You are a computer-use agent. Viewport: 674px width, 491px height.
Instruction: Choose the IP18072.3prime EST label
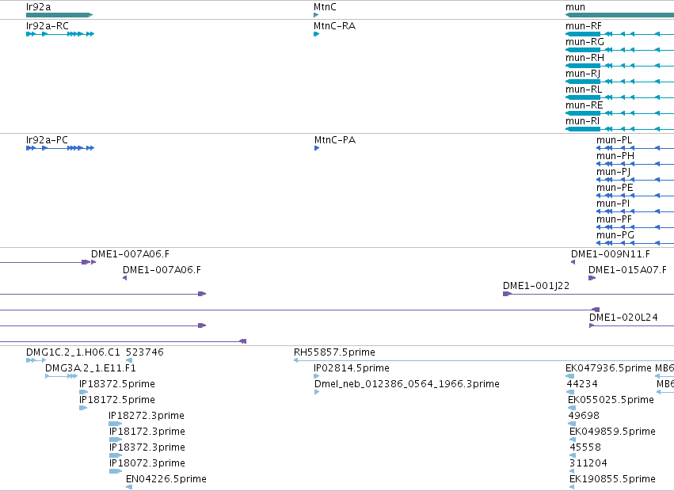click(147, 463)
